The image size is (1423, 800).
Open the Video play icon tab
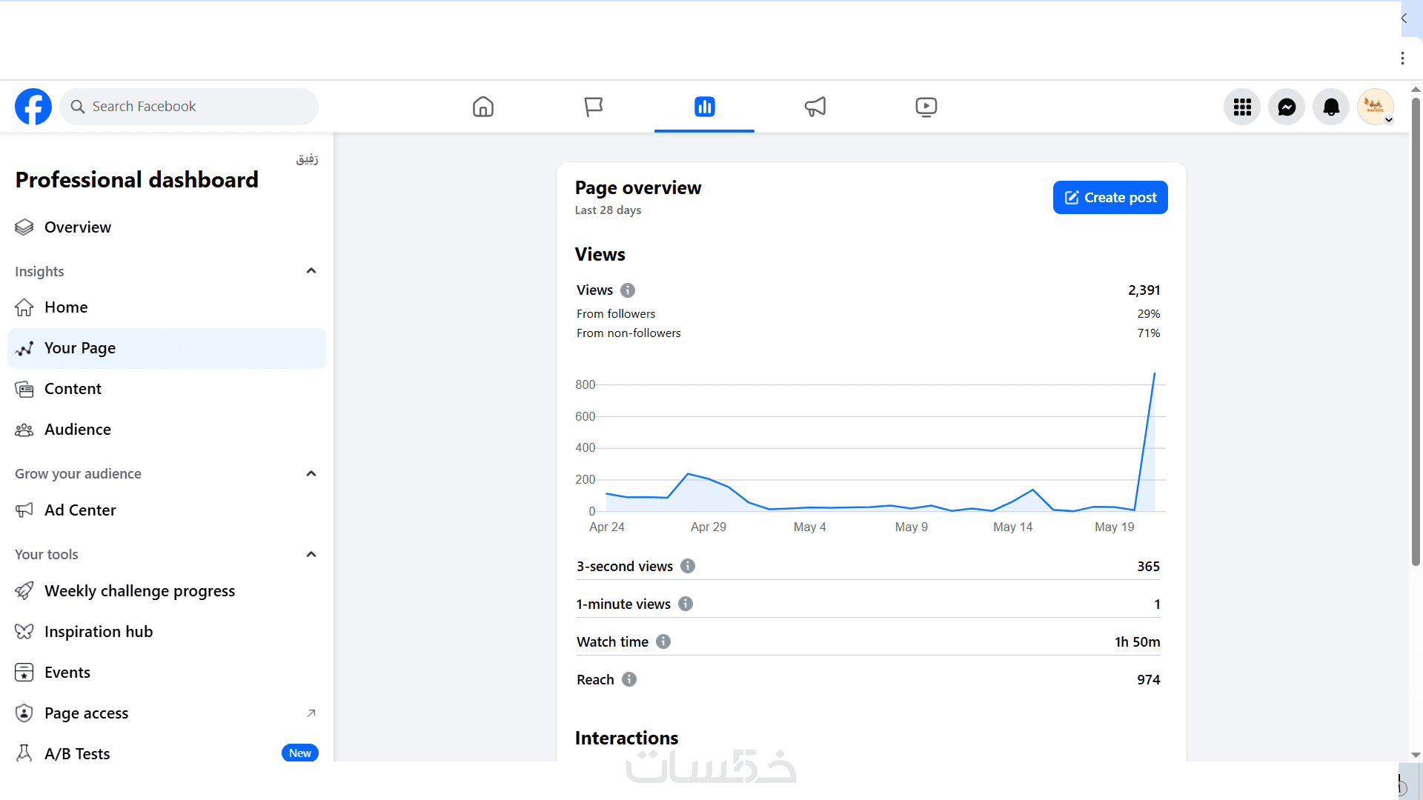coord(926,107)
